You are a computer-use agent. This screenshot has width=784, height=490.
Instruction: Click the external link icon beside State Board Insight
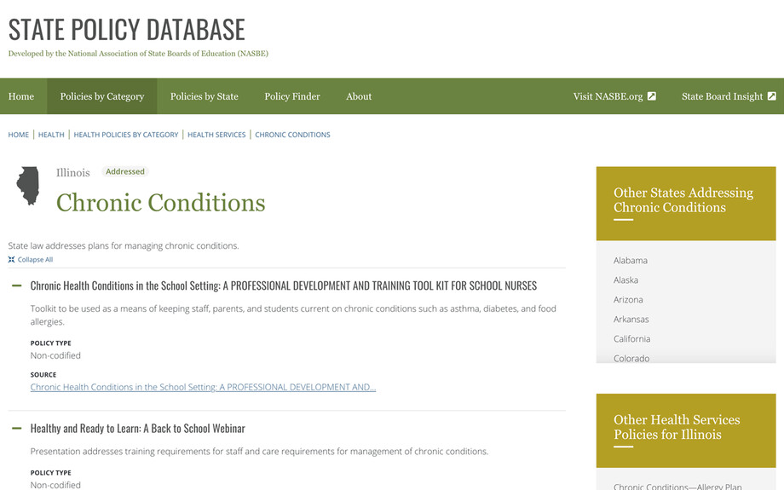point(771,96)
